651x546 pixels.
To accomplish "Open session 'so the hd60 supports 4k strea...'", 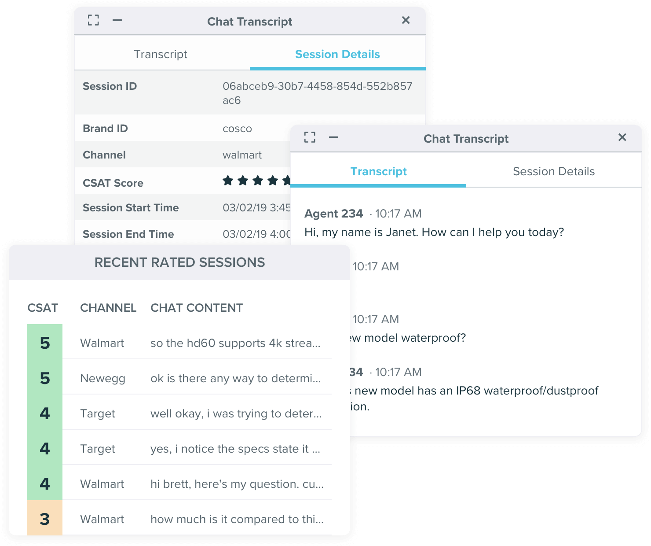I will click(235, 343).
